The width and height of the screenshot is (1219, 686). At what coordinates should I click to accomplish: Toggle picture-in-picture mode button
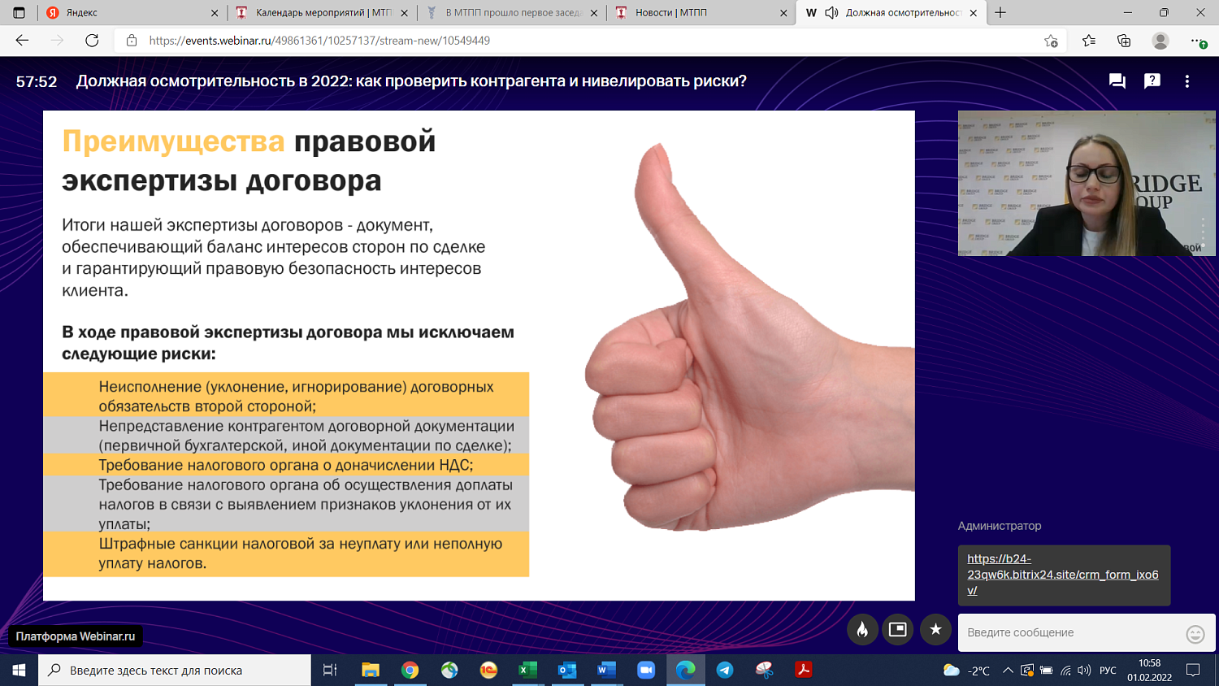click(898, 629)
